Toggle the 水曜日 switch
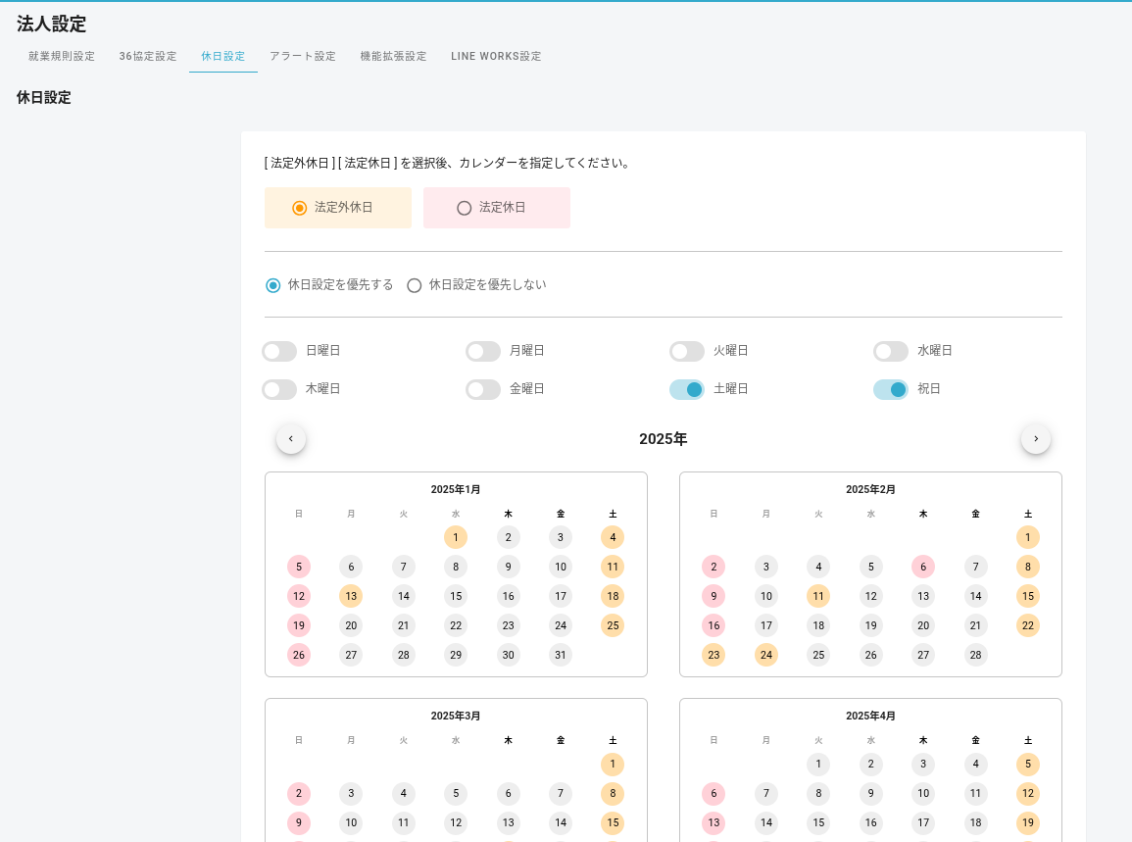Screen dimensions: 1132x842 click(890, 351)
